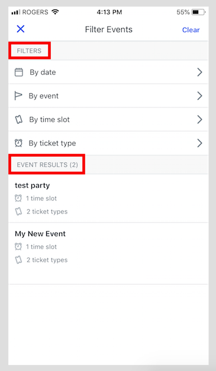The height and width of the screenshot is (371, 216).
Task: Click clock icon under test party
Action: click(x=18, y=198)
